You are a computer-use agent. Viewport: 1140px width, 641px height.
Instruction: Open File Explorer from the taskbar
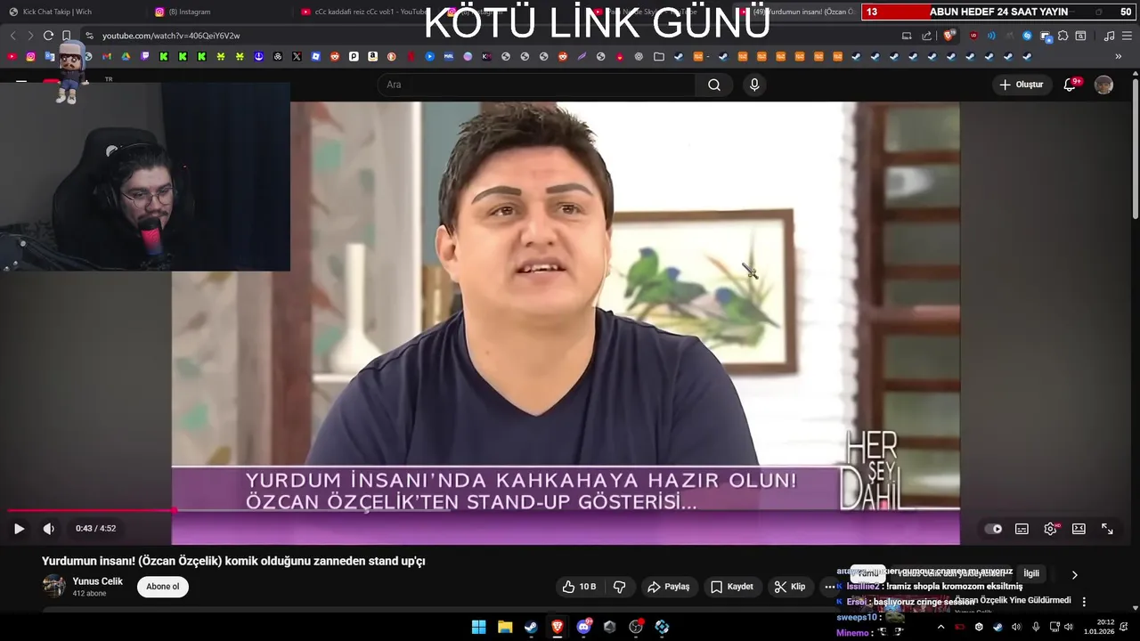[505, 627]
